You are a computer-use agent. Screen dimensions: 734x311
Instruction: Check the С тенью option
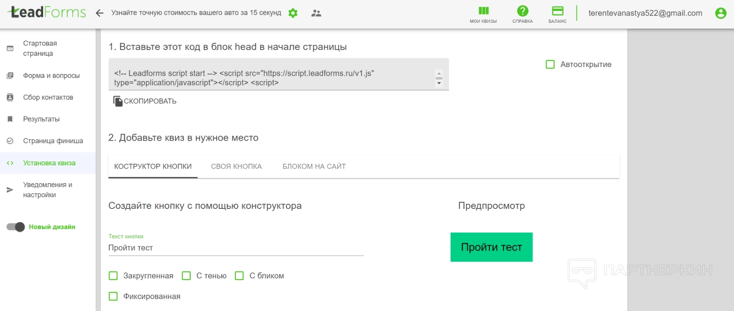(x=187, y=276)
